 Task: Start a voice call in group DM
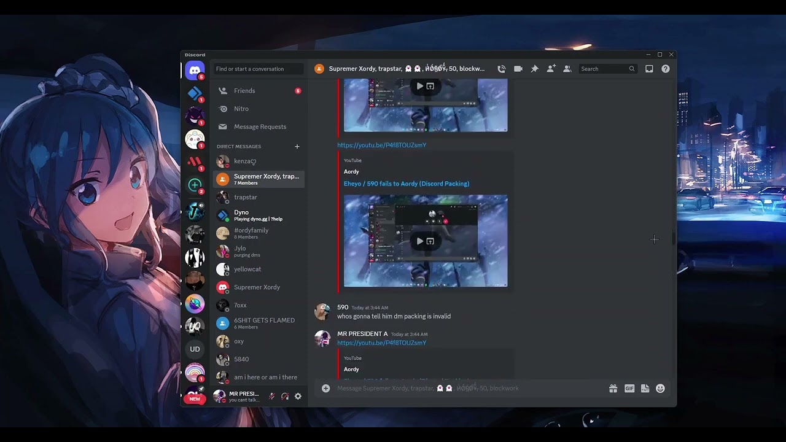pyautogui.click(x=502, y=69)
